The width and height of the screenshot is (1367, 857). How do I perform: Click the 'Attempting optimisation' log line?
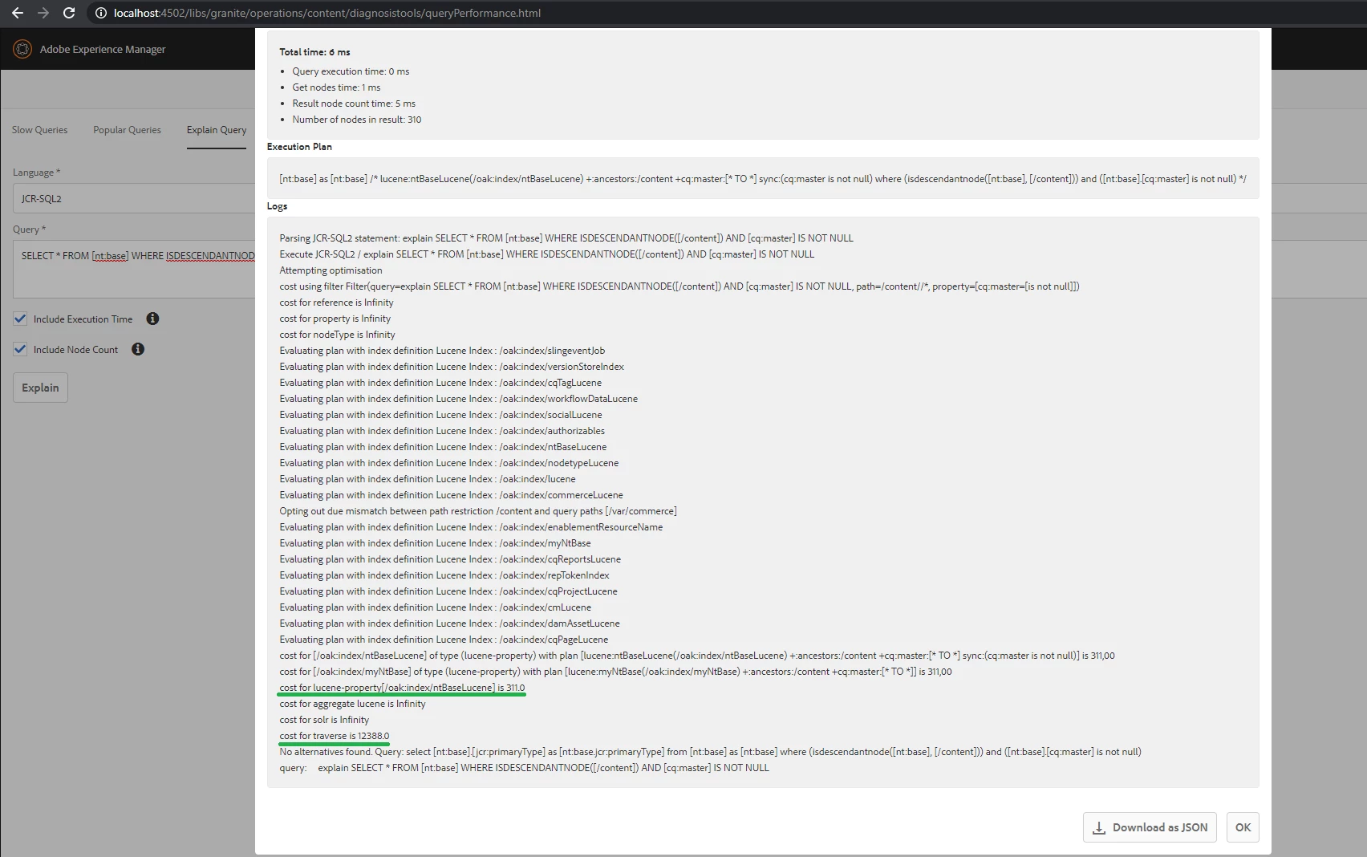[331, 270]
